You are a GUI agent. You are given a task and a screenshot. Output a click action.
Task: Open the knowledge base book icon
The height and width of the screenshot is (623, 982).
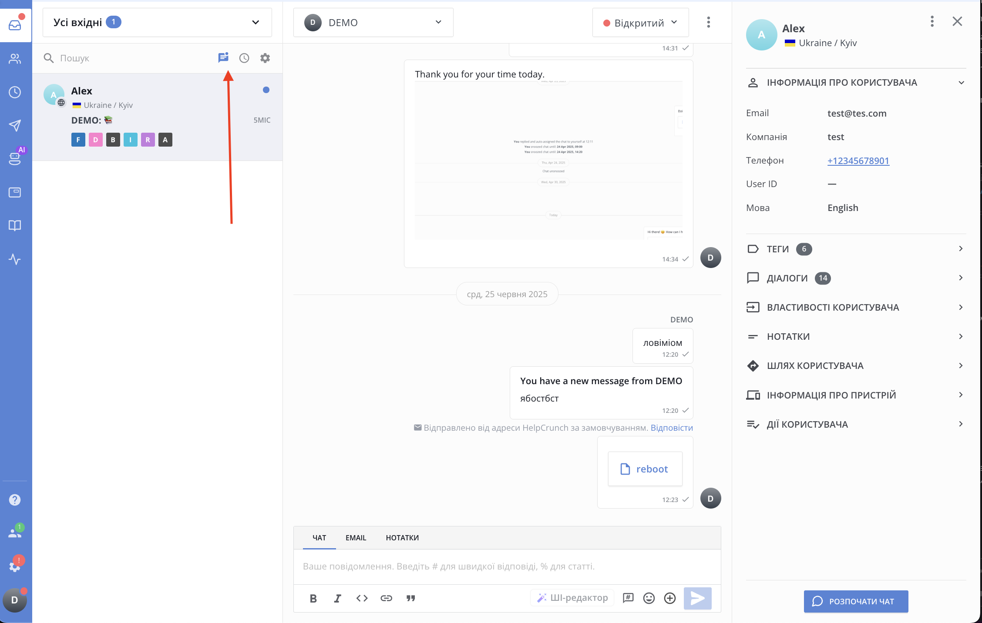15,225
